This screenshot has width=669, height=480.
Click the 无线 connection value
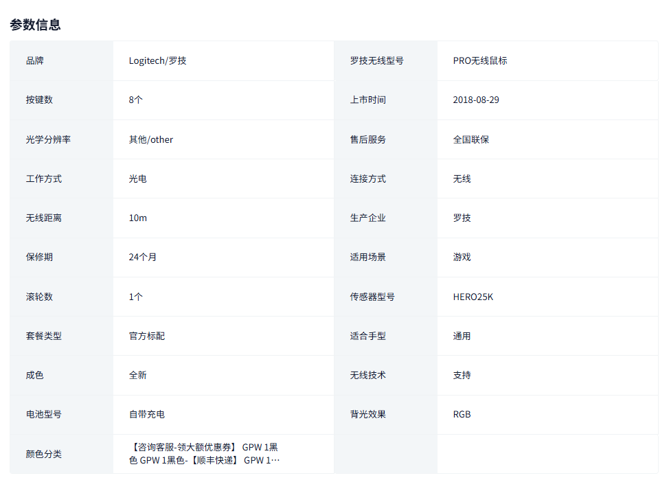[462, 179]
